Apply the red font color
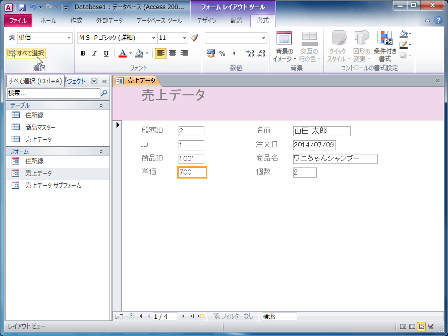The width and height of the screenshot is (448, 336). (x=123, y=53)
